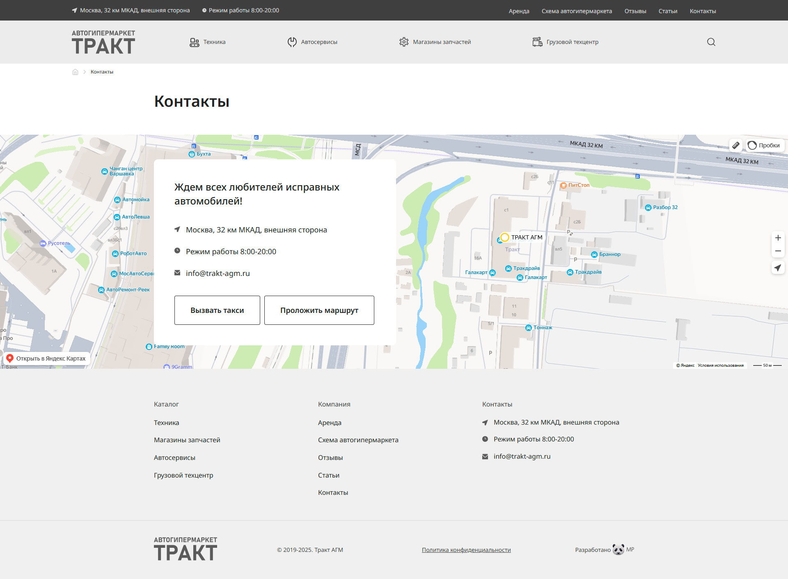
Task: Open footer company link Контакты
Action: click(x=333, y=492)
